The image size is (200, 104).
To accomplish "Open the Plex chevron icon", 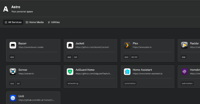I will tap(127, 45).
